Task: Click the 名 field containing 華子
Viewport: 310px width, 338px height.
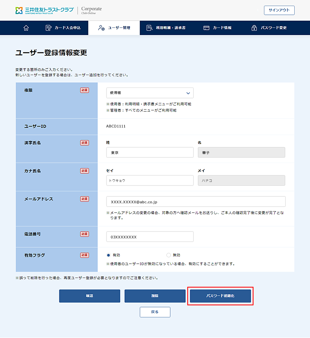Action: click(x=241, y=152)
